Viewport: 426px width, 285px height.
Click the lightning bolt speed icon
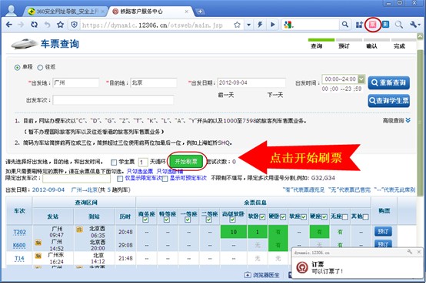260,25
